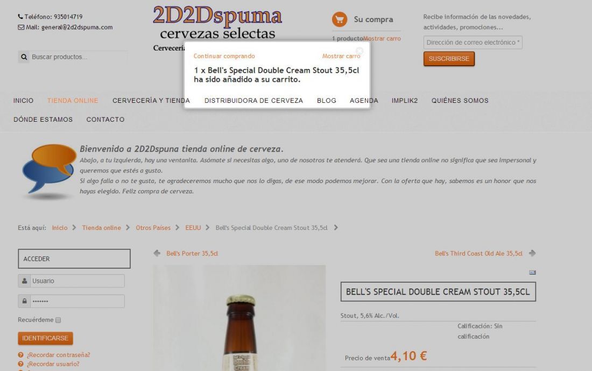The image size is (592, 371).
Task: Close the added-to-cart popup
Action: tap(360, 50)
